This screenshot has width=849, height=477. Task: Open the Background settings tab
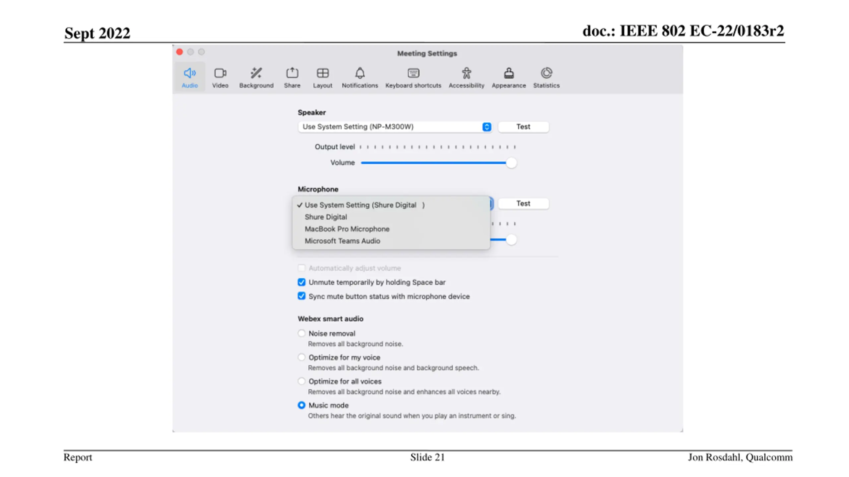pyautogui.click(x=256, y=78)
